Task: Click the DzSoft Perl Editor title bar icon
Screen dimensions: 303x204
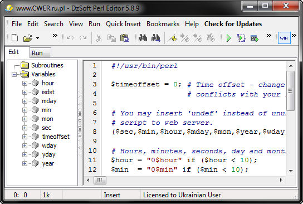Action: (9, 8)
